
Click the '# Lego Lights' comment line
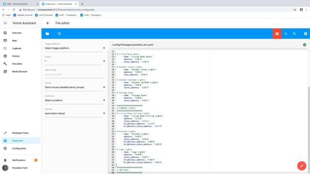click(x=124, y=149)
